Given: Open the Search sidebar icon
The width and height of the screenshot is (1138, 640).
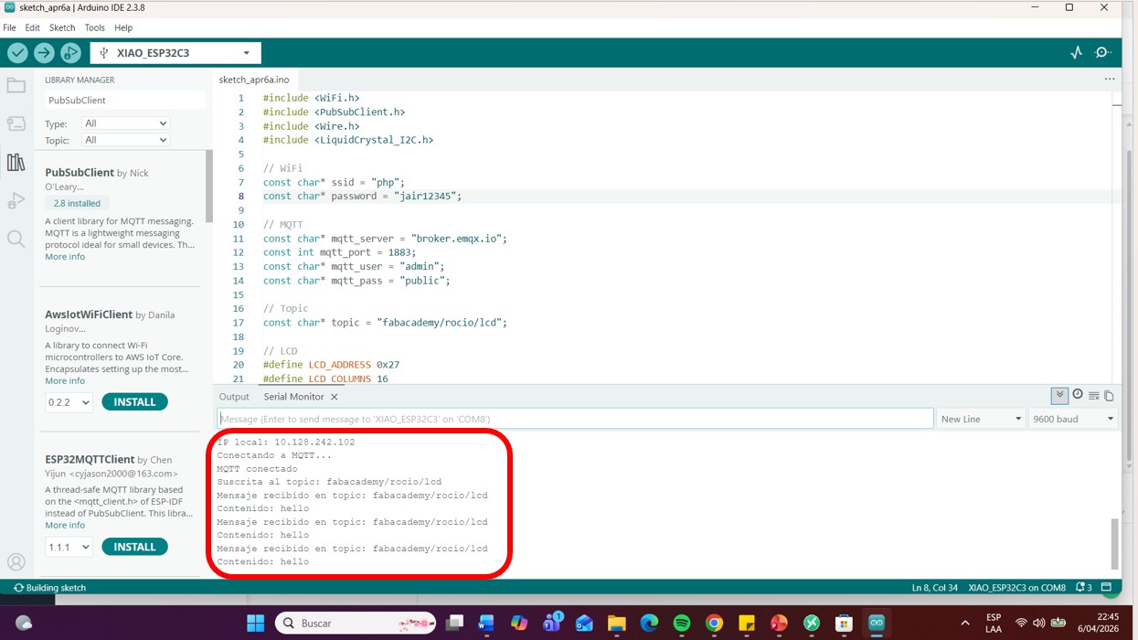Looking at the screenshot, I should click(16, 239).
